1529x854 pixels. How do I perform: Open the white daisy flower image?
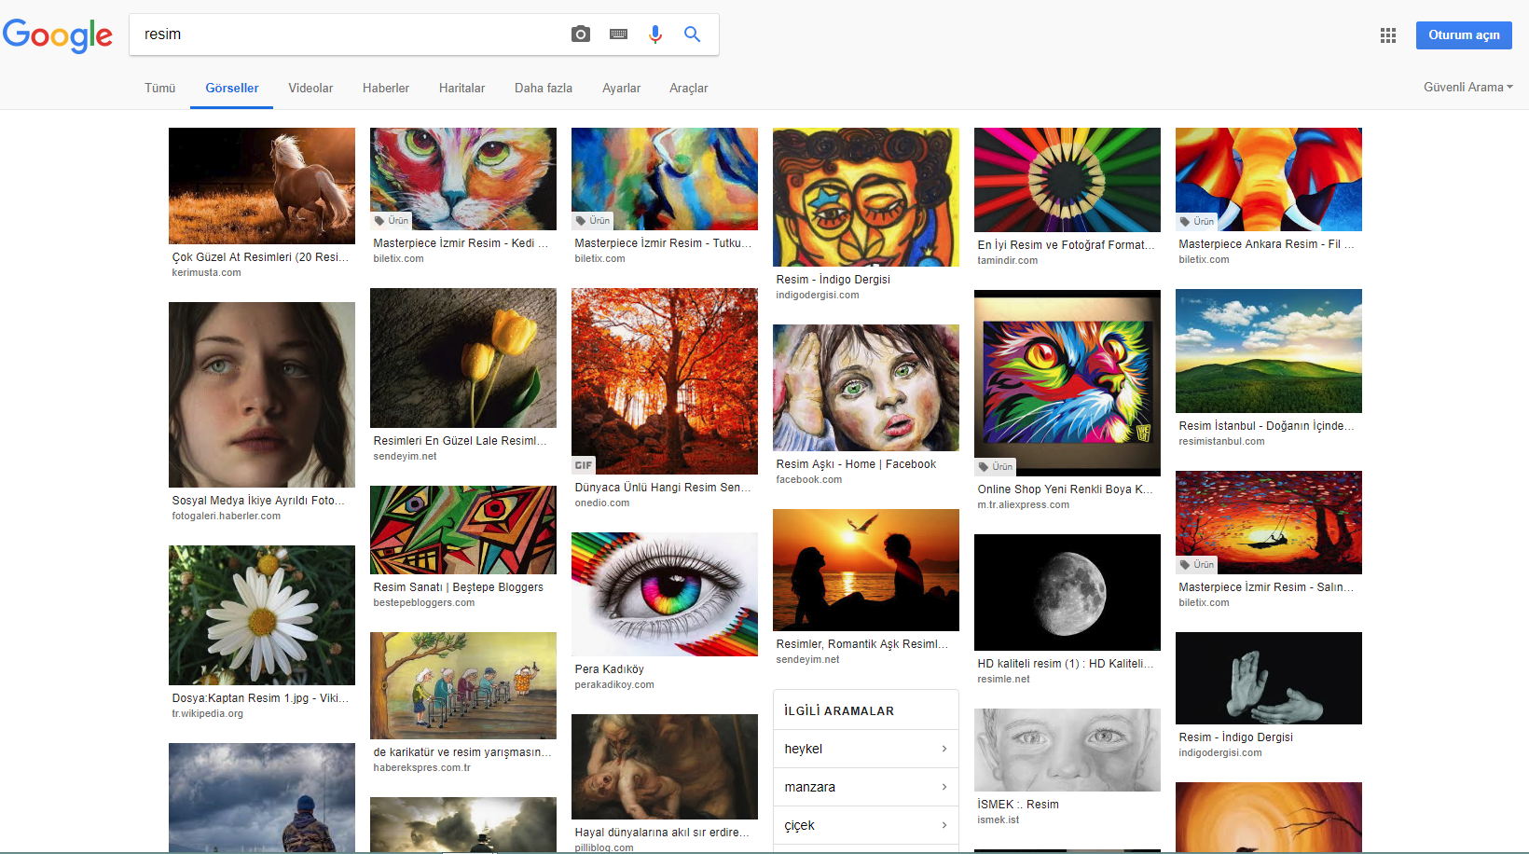click(x=262, y=615)
